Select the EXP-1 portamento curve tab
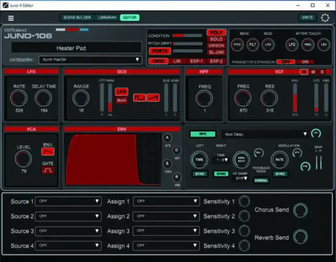This screenshot has width=336, height=262. 197,61
